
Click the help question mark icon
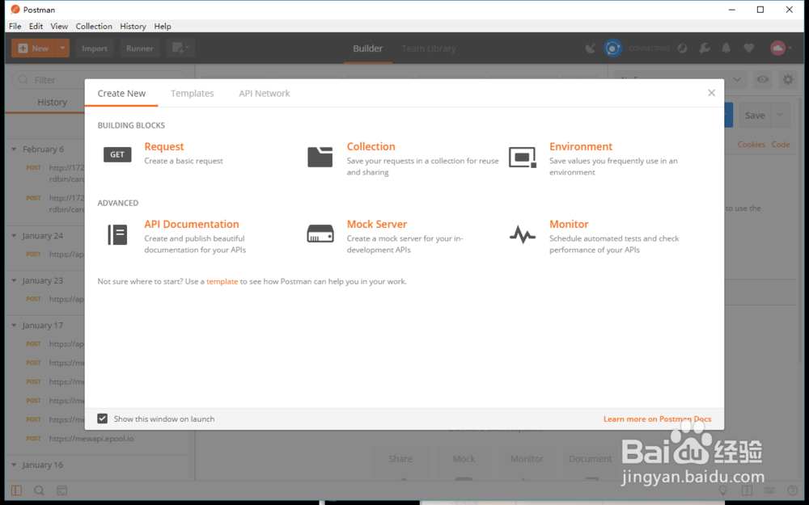(793, 490)
